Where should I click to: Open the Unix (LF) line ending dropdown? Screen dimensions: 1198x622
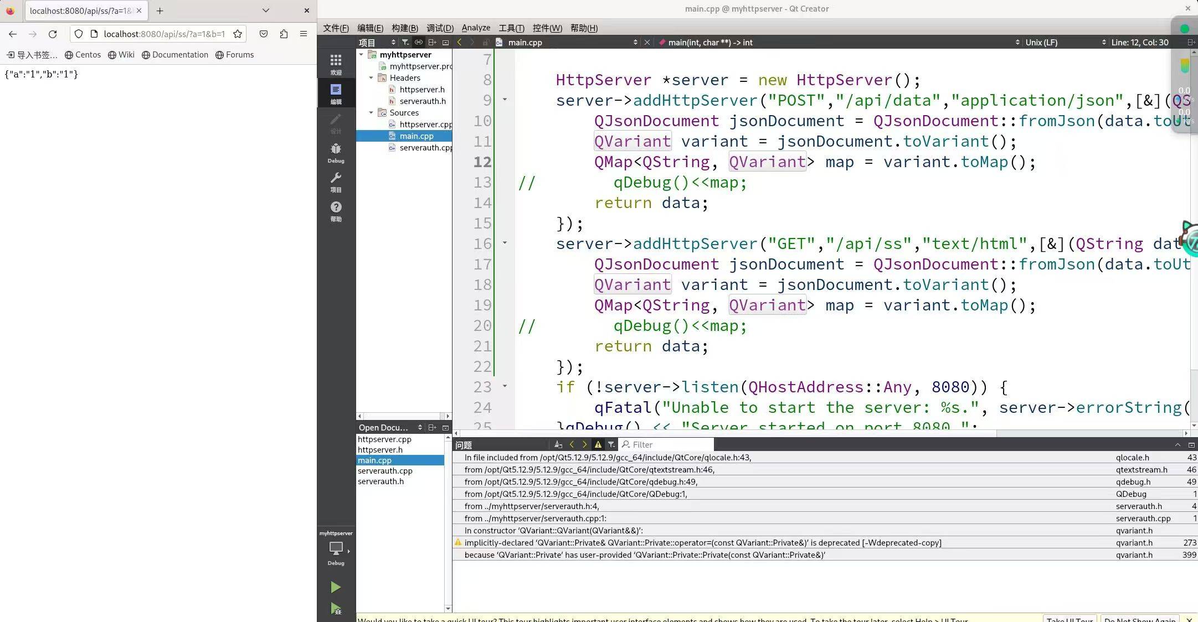[x=1041, y=43]
